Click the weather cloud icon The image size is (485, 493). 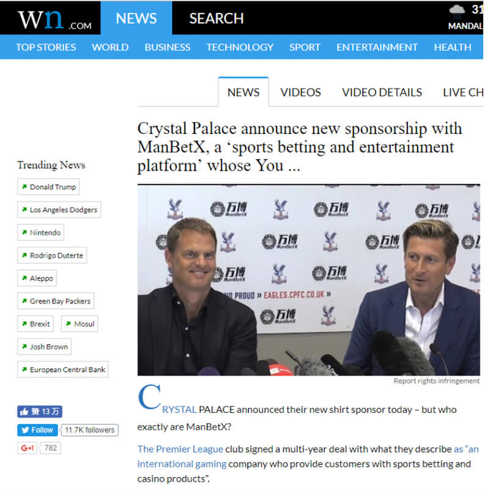(x=456, y=10)
